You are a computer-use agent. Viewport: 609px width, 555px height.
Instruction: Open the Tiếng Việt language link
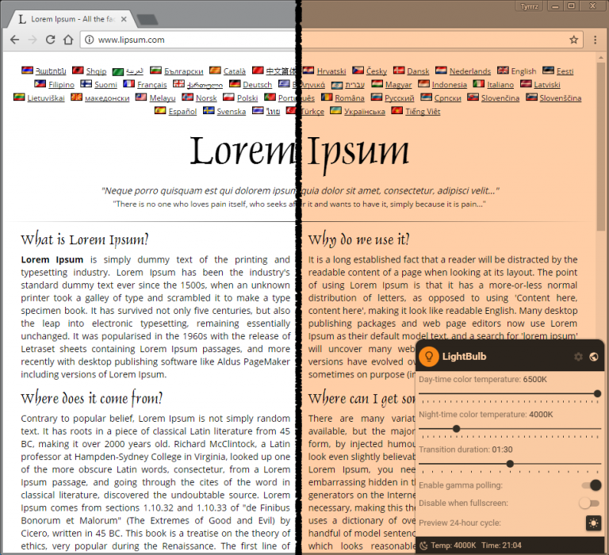(x=423, y=112)
